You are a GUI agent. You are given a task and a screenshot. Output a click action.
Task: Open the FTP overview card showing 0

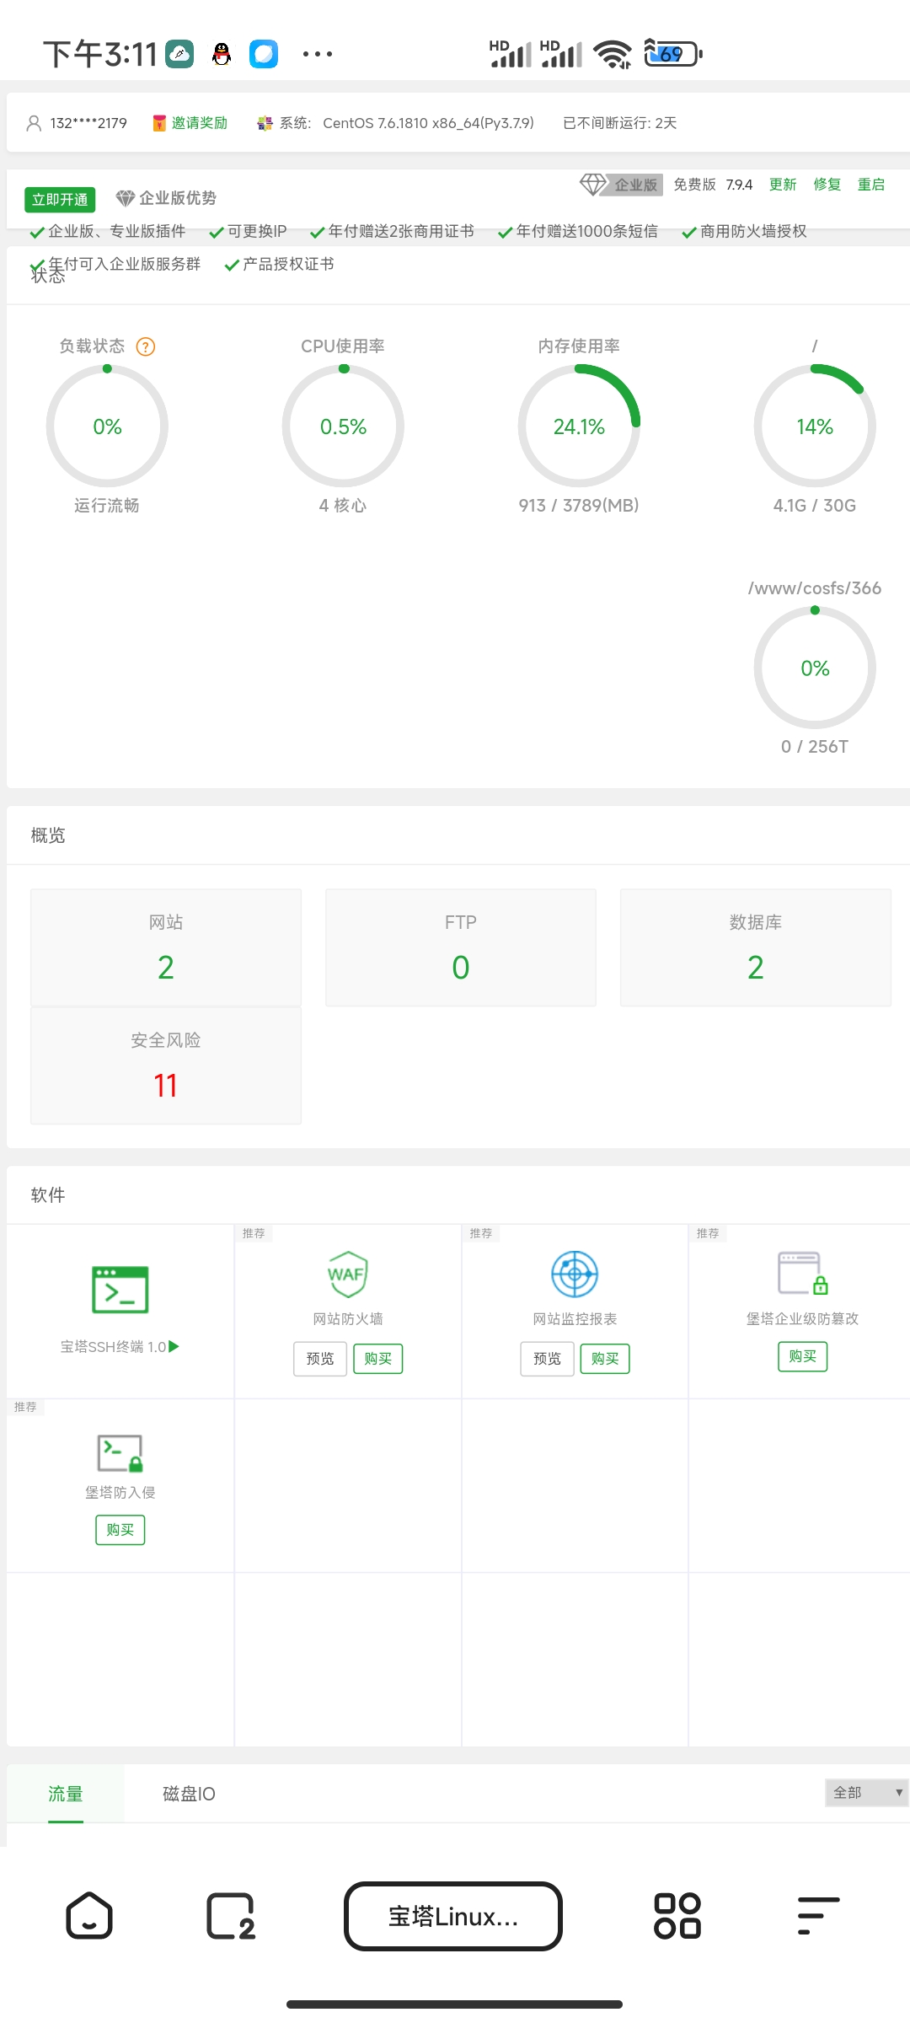461,947
